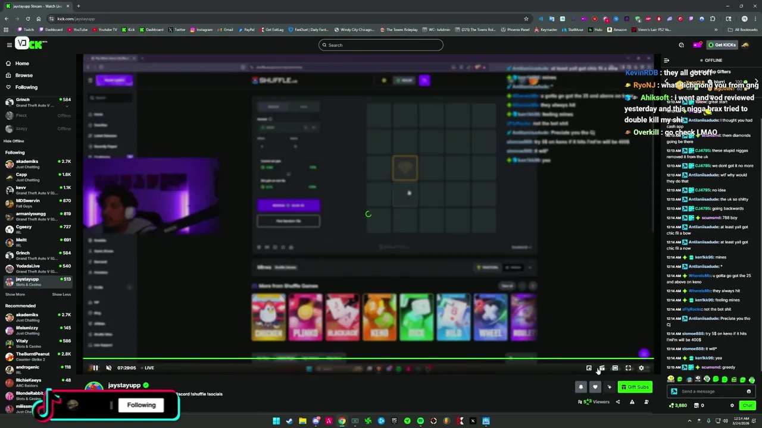Open the YouTube bookmark
This screenshot has height=428, width=762.
(77, 30)
